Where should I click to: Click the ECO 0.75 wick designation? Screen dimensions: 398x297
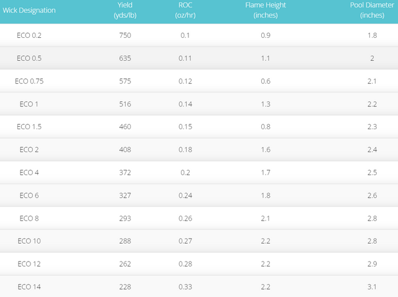click(29, 81)
